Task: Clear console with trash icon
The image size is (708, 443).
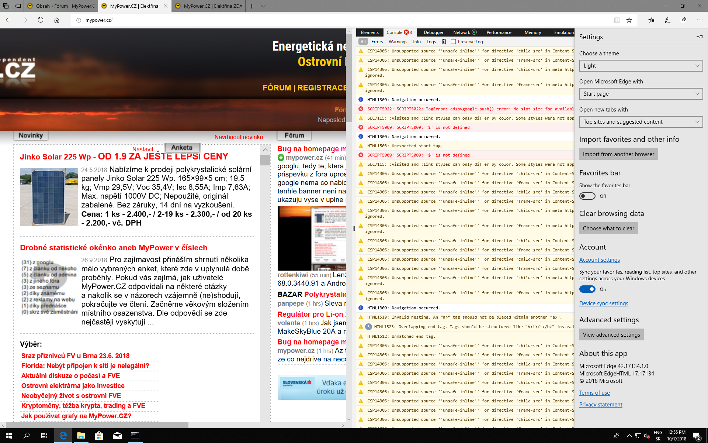Action: 444,42
